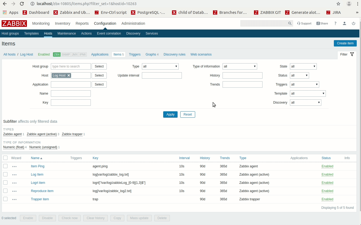Open the Dashboard bookmark

pos(36,12)
